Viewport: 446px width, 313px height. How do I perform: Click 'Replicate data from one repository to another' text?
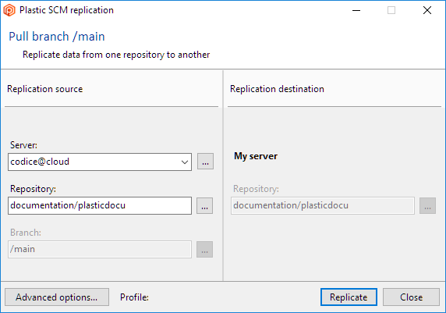tap(116, 55)
